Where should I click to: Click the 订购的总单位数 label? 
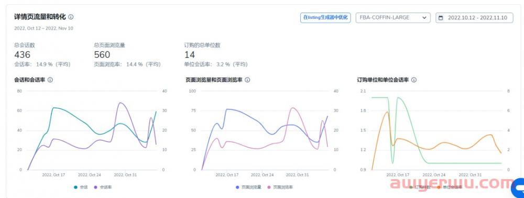coord(202,46)
